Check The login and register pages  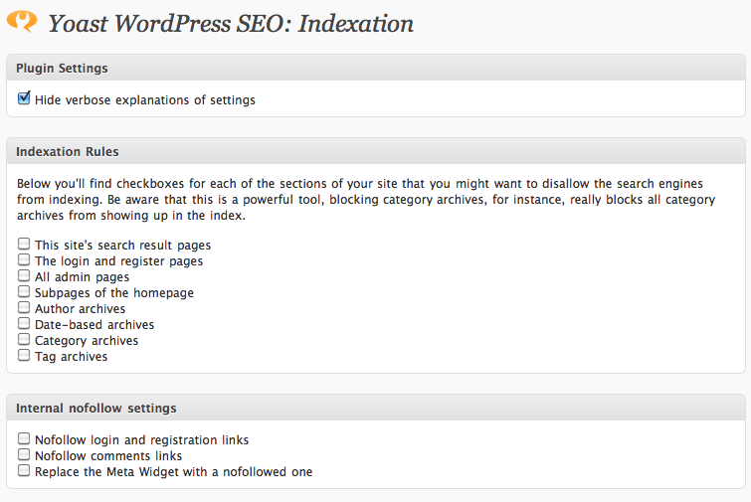24,259
